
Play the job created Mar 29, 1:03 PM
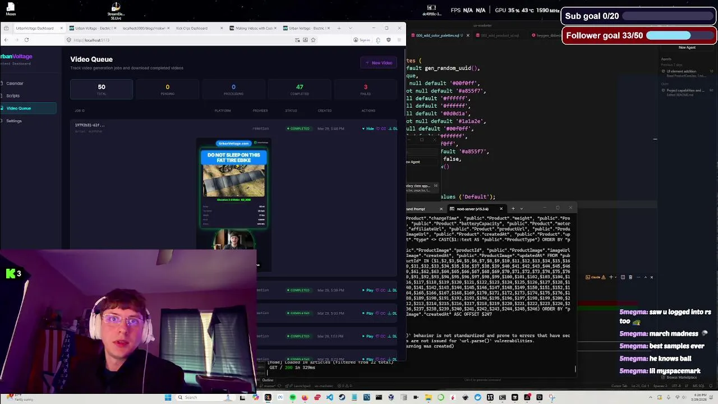tap(368, 336)
